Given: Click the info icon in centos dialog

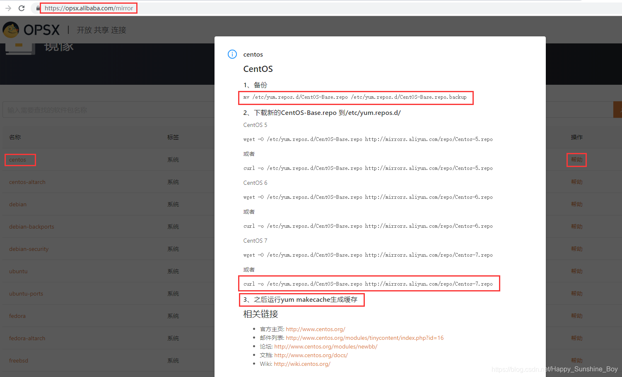Looking at the screenshot, I should (x=232, y=54).
